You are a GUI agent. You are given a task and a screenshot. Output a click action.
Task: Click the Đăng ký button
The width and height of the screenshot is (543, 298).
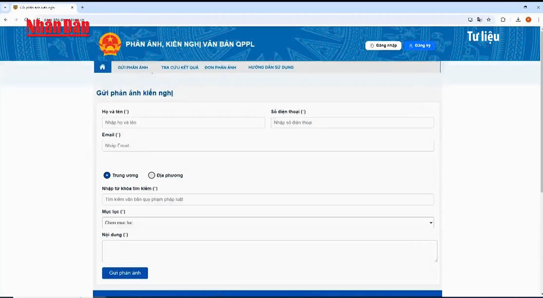[x=419, y=46]
